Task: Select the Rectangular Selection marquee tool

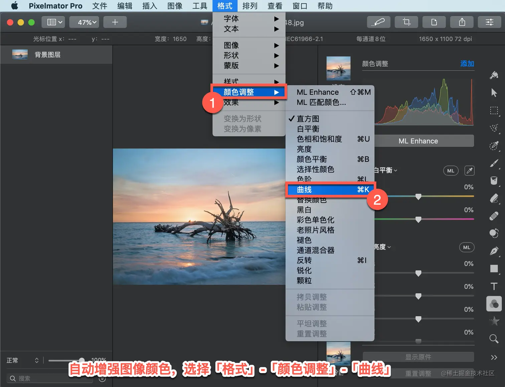Action: click(x=494, y=110)
